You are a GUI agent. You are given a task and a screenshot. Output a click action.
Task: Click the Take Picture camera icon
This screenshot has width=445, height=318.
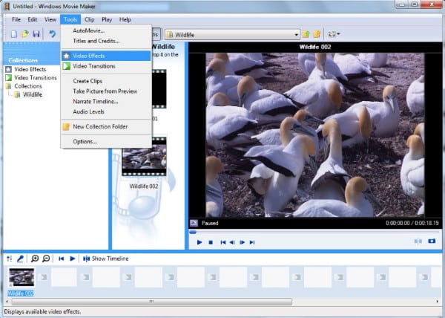tap(432, 241)
